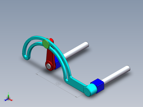Select the upper white shaft

pos(76,50)
